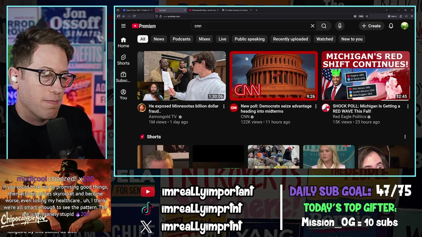The width and height of the screenshot is (422, 237).
Task: Click the 160% zoom level indicator
Action: pyautogui.click(x=361, y=16)
